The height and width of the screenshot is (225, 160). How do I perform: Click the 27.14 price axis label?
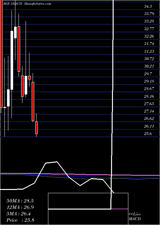point(149,111)
